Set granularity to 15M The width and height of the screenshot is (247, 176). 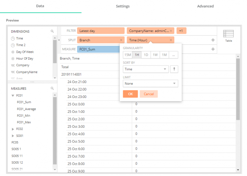pos(128,55)
